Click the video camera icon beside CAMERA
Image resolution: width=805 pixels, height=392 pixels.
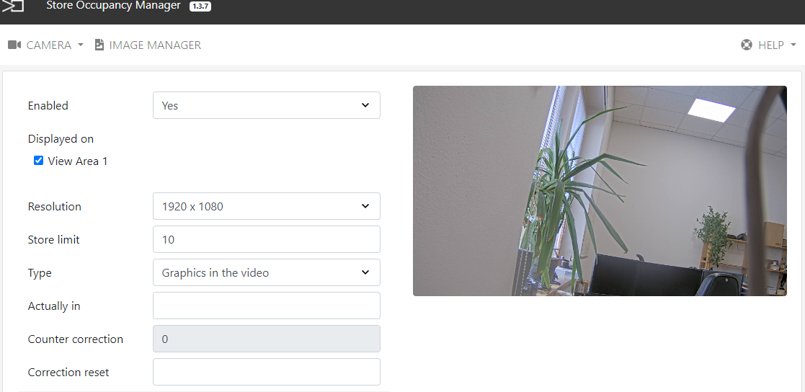tap(14, 45)
